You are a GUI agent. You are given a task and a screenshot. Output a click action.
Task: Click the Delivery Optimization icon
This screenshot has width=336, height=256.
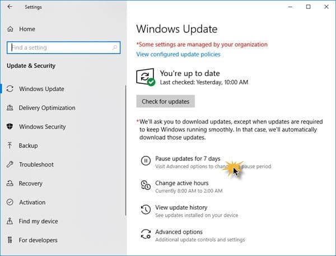coord(10,107)
